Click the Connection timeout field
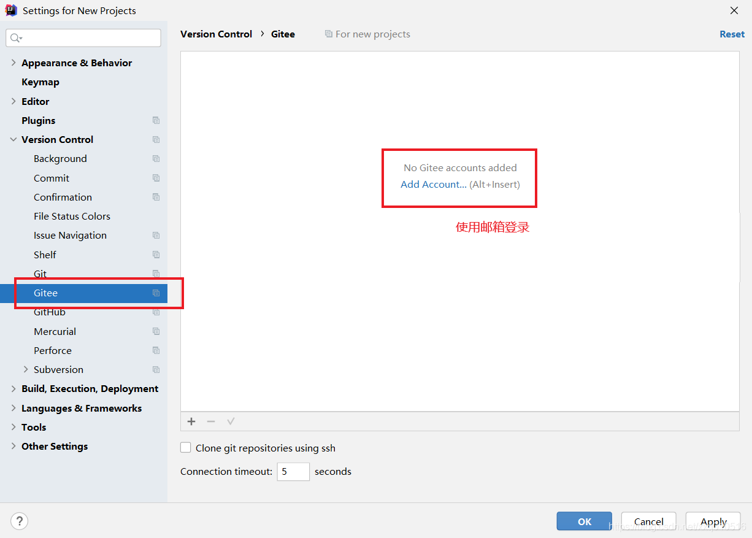752x538 pixels. (293, 471)
